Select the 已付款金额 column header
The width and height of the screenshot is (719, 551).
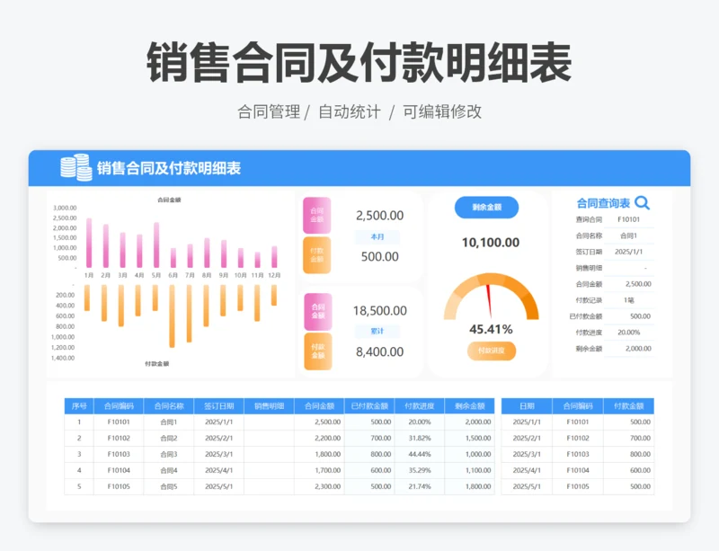pos(369,406)
